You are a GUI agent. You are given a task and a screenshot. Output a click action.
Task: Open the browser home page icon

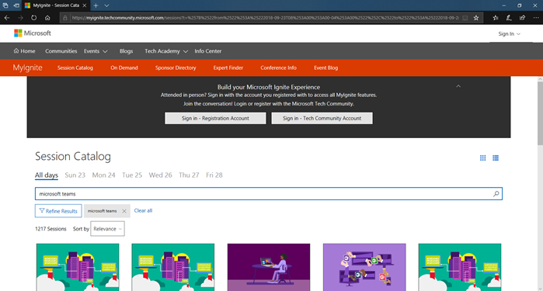pos(47,18)
